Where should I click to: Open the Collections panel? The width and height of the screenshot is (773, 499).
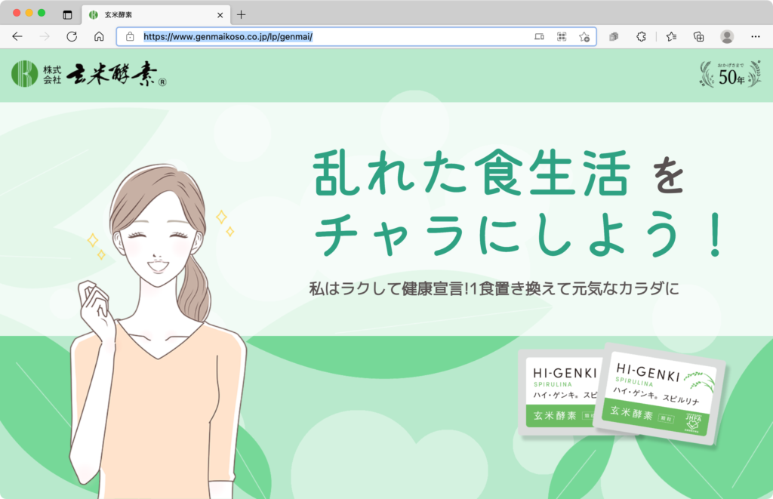click(x=699, y=36)
